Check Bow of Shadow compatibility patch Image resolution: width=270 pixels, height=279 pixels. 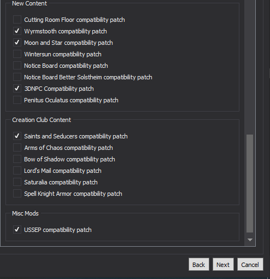click(x=17, y=159)
